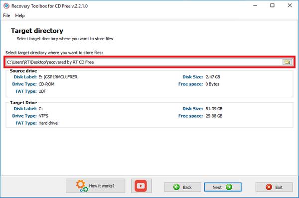Click the red X icon on Exit
299x198 pixels.
[269, 187]
